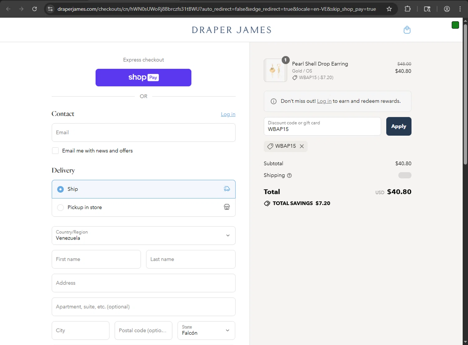Click the delivery truck icon in Ship row
This screenshot has width=468, height=345.
227,189
